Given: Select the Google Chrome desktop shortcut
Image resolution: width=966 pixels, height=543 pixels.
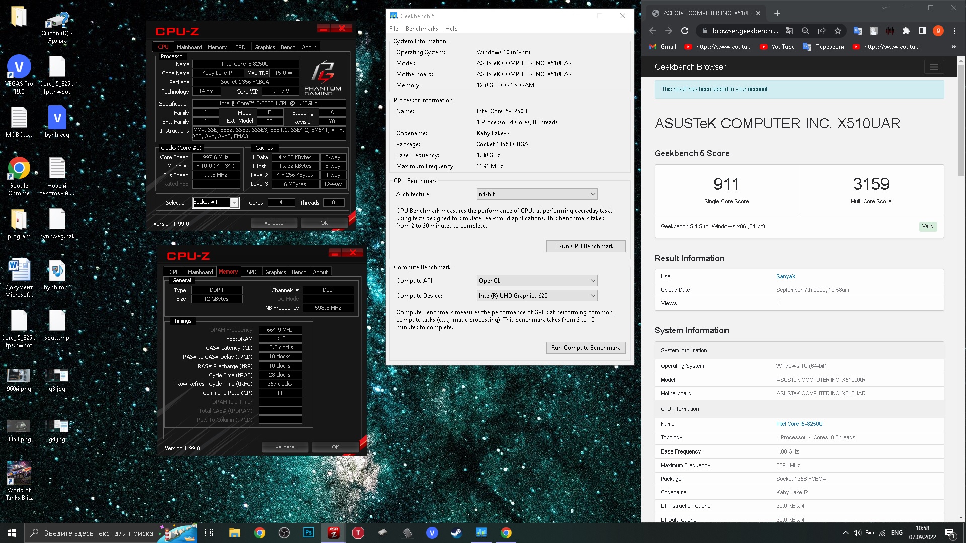Looking at the screenshot, I should coord(19,176).
